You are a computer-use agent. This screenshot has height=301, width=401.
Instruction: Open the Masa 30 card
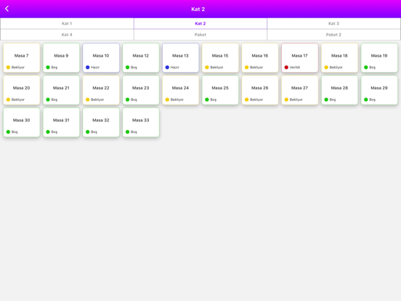(x=22, y=122)
